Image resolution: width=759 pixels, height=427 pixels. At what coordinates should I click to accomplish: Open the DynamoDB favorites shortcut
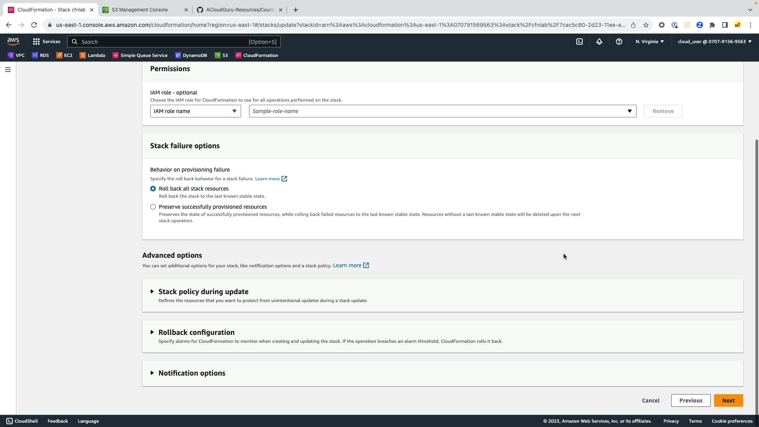[x=191, y=55]
